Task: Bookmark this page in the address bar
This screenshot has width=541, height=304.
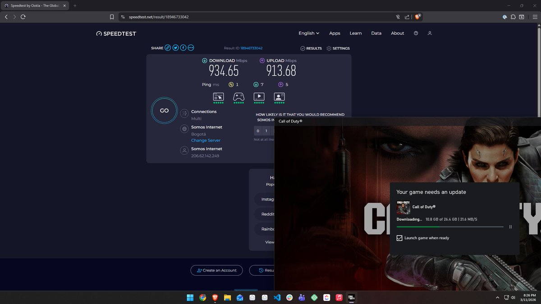Action: 112,17
